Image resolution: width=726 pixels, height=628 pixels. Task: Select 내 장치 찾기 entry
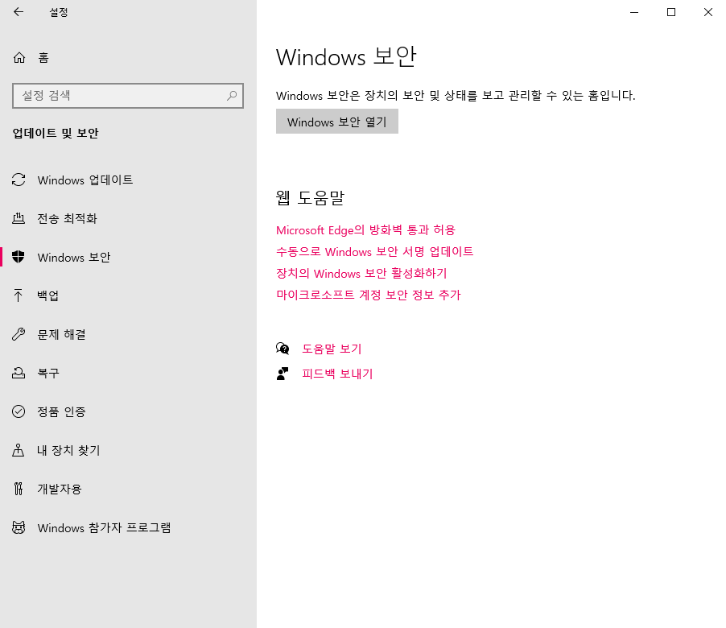tap(128, 450)
